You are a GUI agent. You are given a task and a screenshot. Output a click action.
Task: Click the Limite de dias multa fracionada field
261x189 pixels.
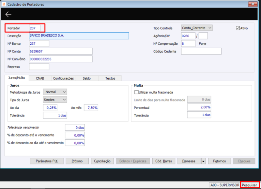click(x=199, y=99)
